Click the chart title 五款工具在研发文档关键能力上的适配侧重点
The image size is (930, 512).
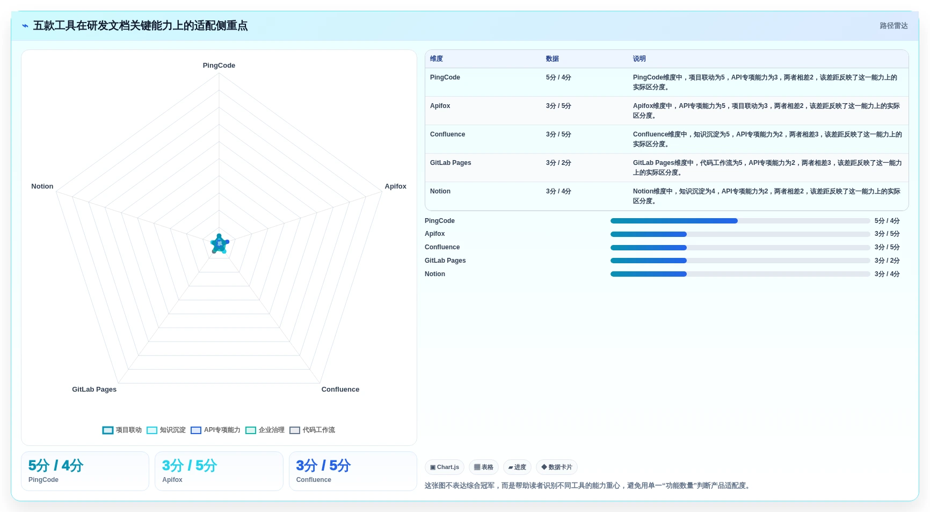coord(140,26)
